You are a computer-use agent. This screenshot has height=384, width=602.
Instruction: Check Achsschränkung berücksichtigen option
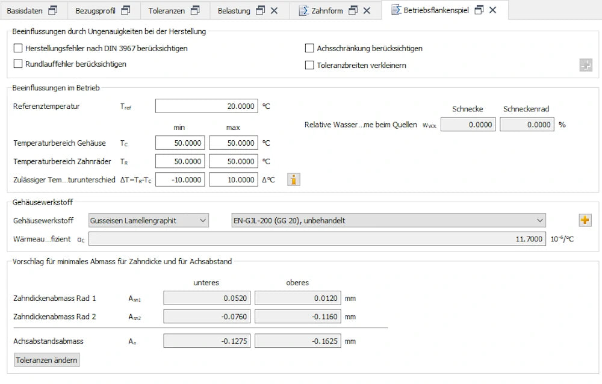click(310, 48)
